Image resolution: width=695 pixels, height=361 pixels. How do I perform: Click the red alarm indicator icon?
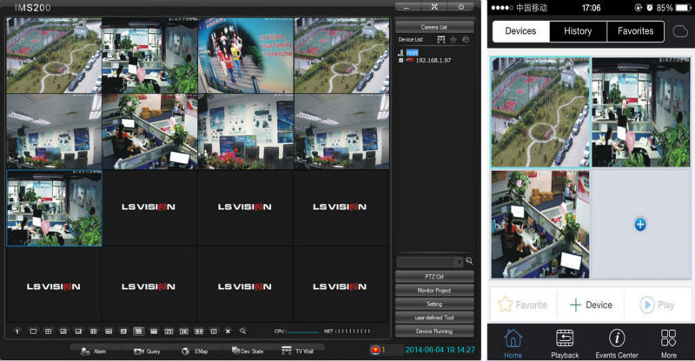point(376,350)
